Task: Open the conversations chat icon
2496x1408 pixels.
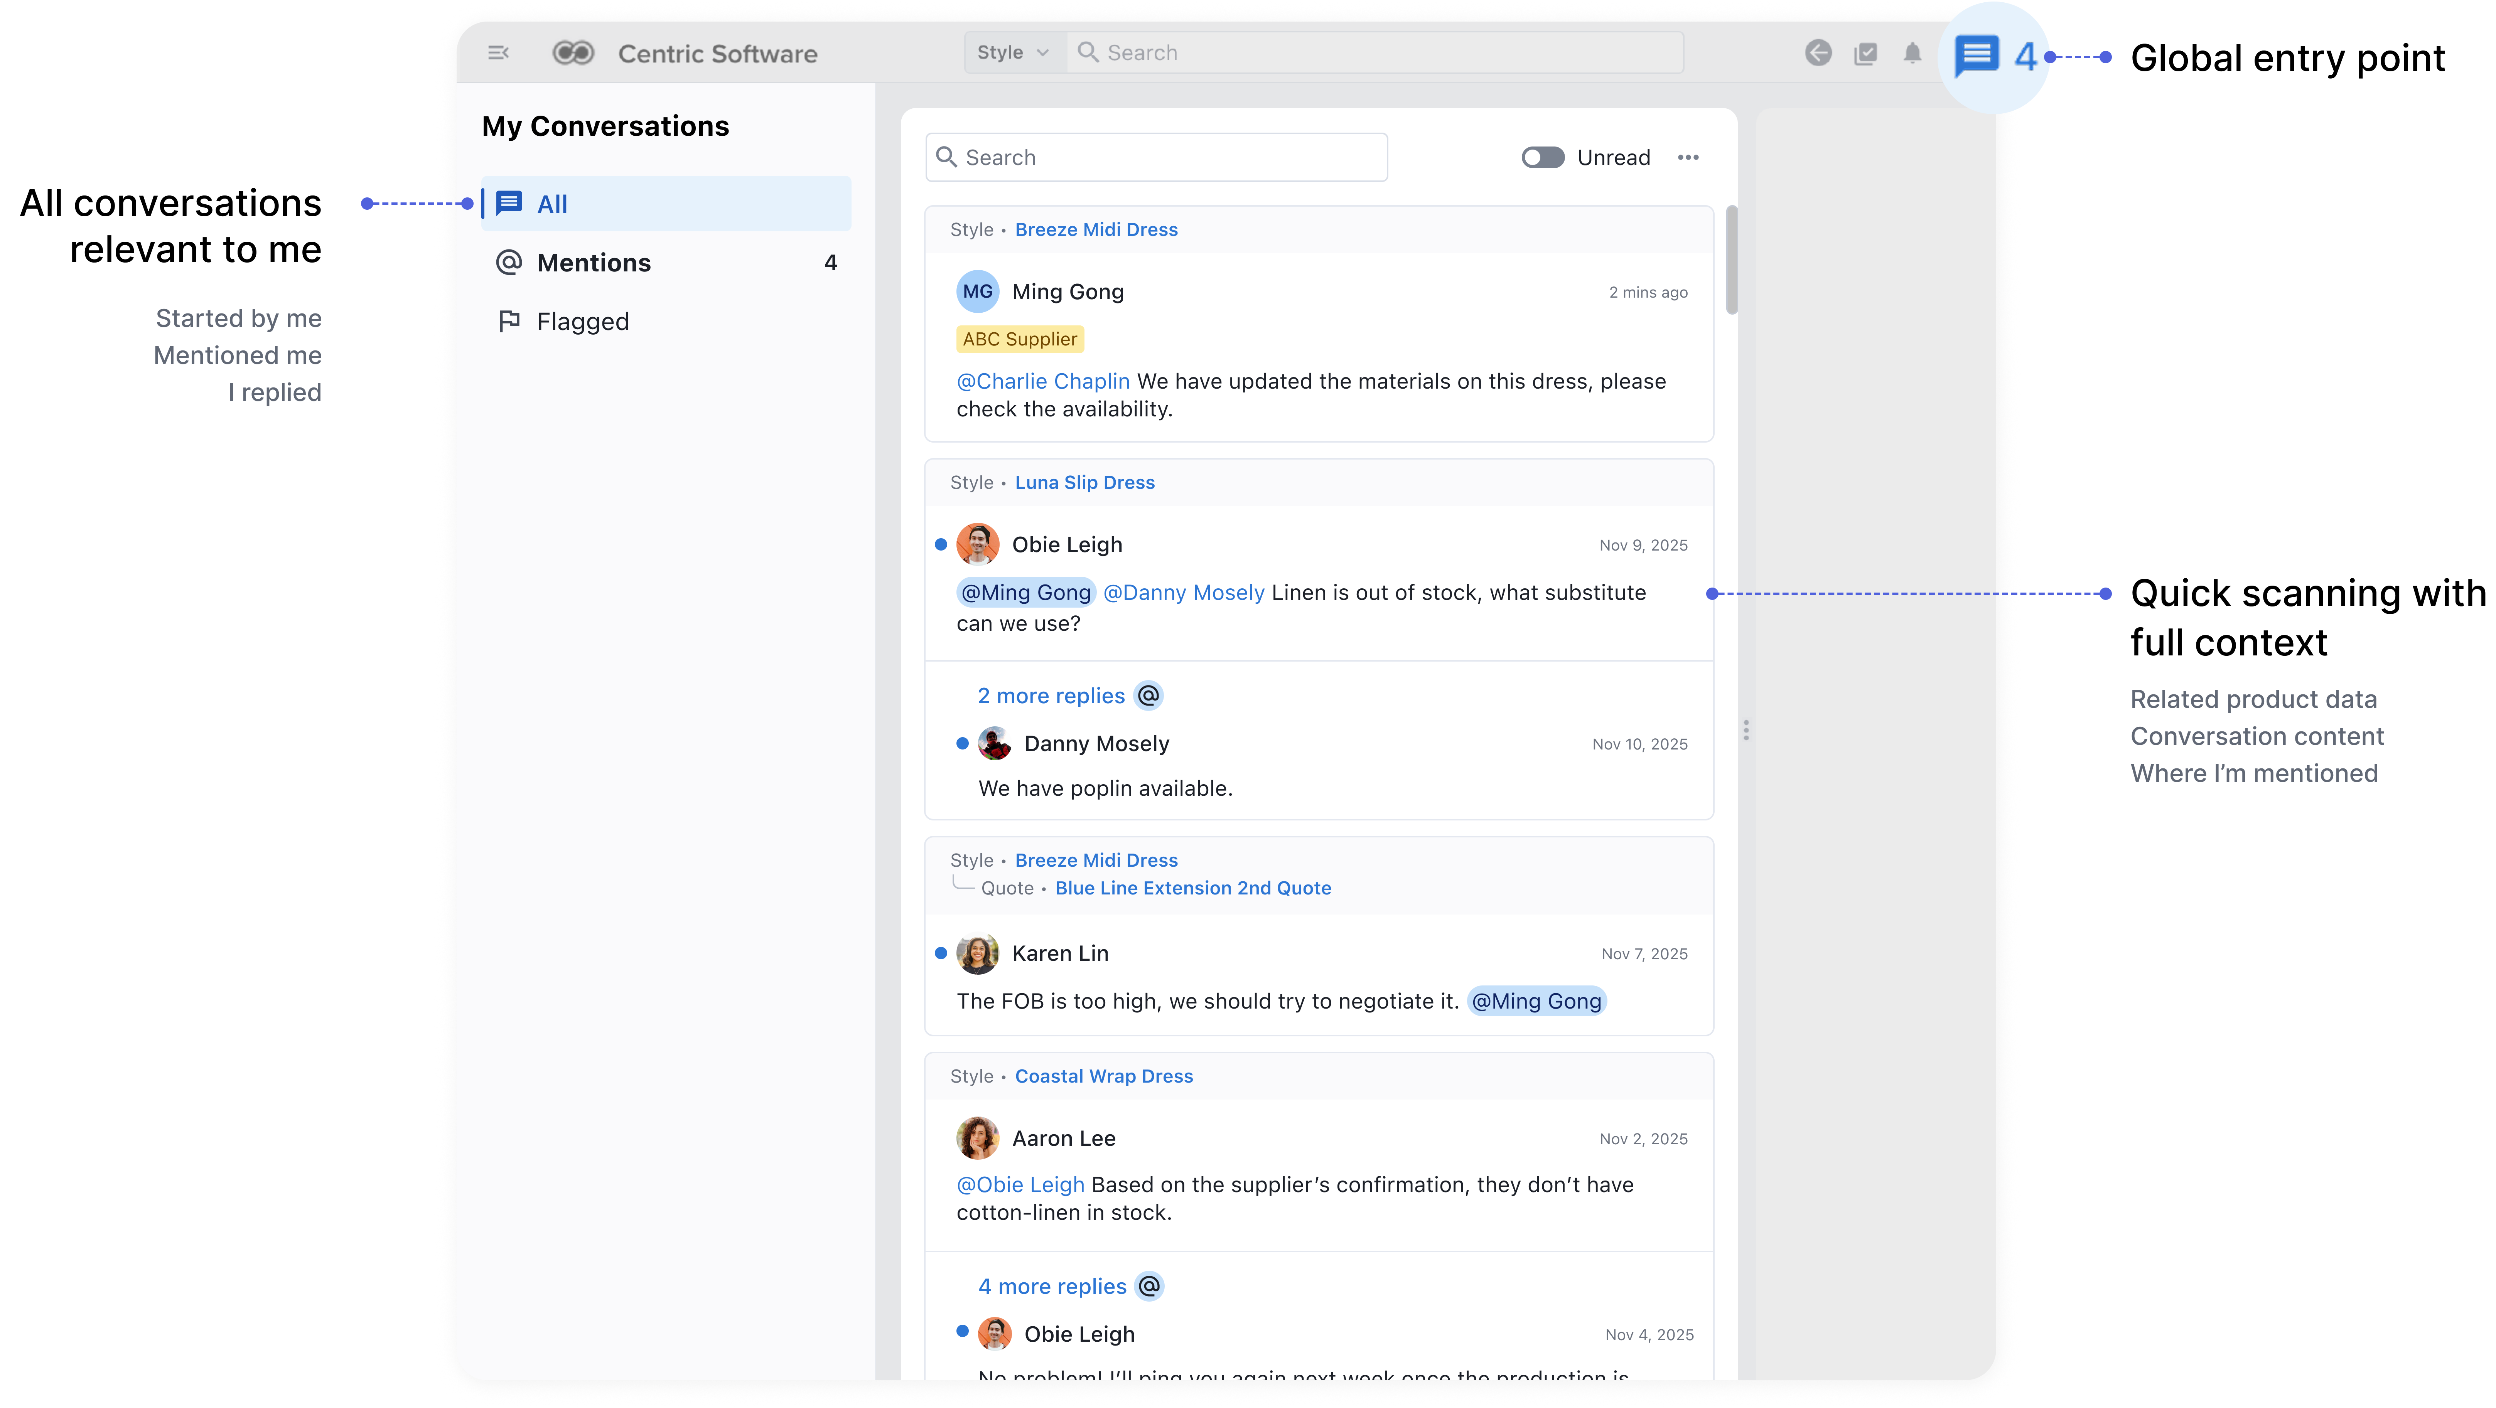Action: (x=1977, y=55)
